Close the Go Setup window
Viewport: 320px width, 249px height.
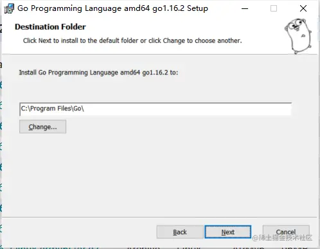tap(303, 8)
